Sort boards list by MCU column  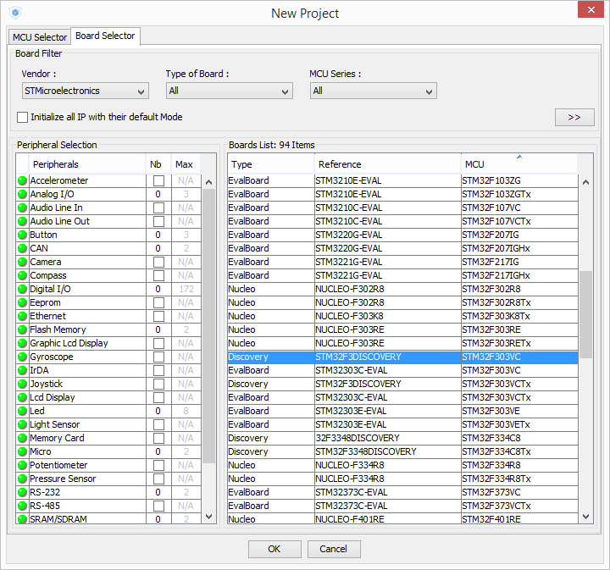[519, 163]
